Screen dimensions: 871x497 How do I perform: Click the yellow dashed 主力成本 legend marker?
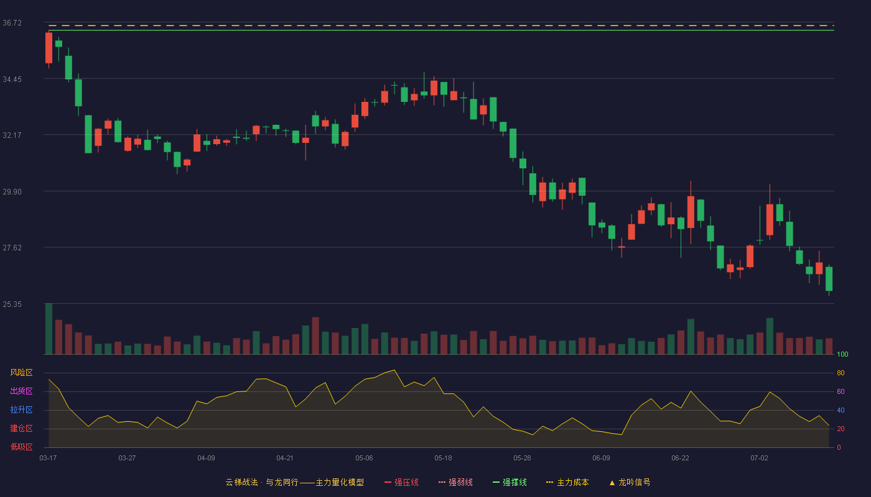[x=549, y=482]
